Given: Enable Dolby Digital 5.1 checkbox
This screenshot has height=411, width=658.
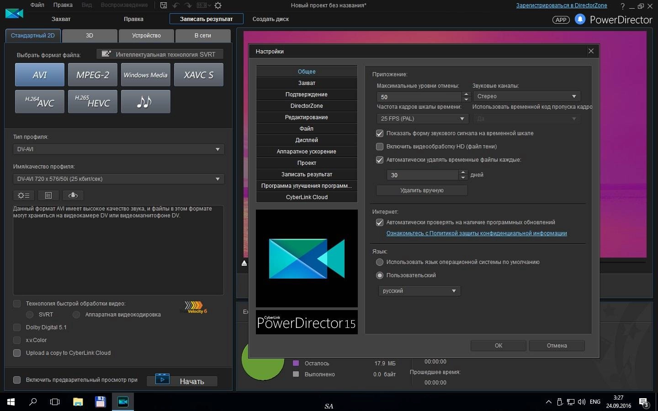Looking at the screenshot, I should (17, 327).
